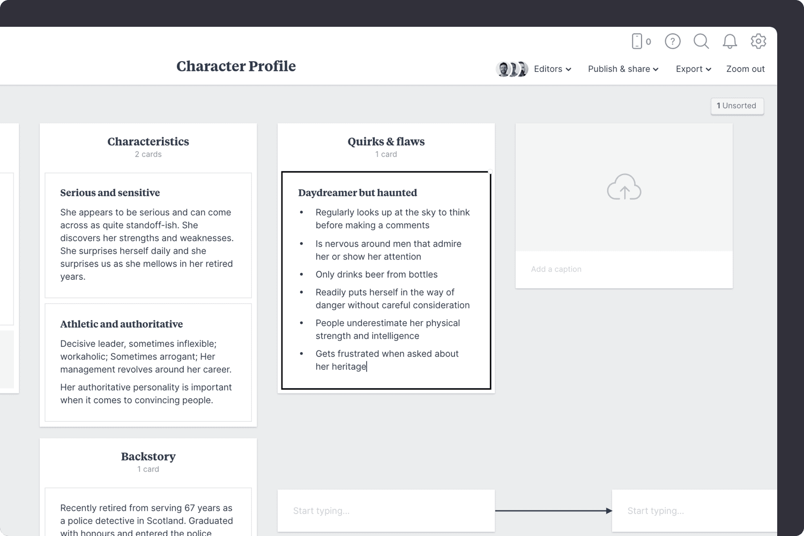Open the first editor's avatar
The height and width of the screenshot is (536, 804).
click(503, 69)
